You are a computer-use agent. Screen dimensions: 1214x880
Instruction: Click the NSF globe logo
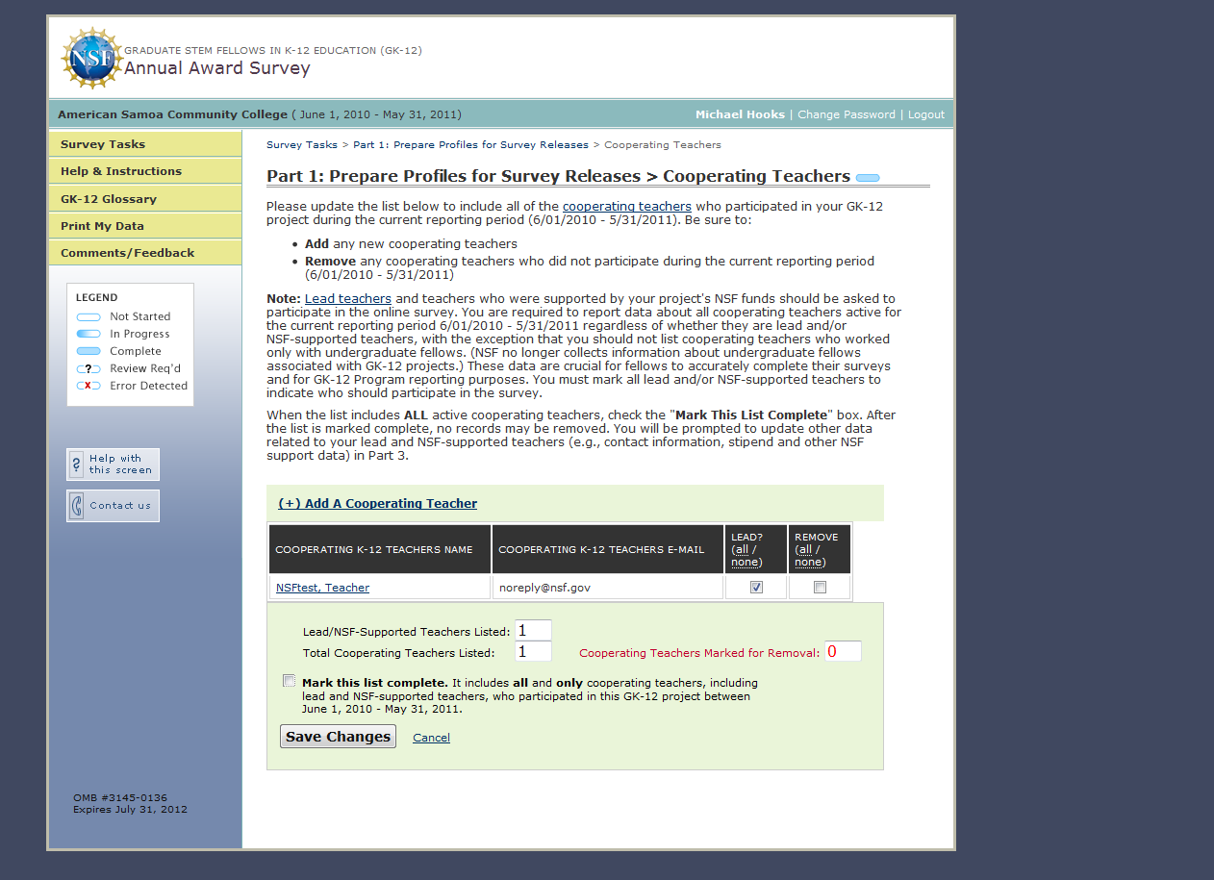coord(91,59)
